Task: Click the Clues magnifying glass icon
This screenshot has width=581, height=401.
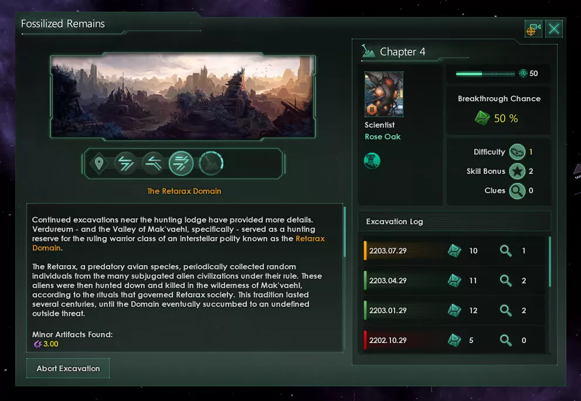Action: click(x=517, y=191)
